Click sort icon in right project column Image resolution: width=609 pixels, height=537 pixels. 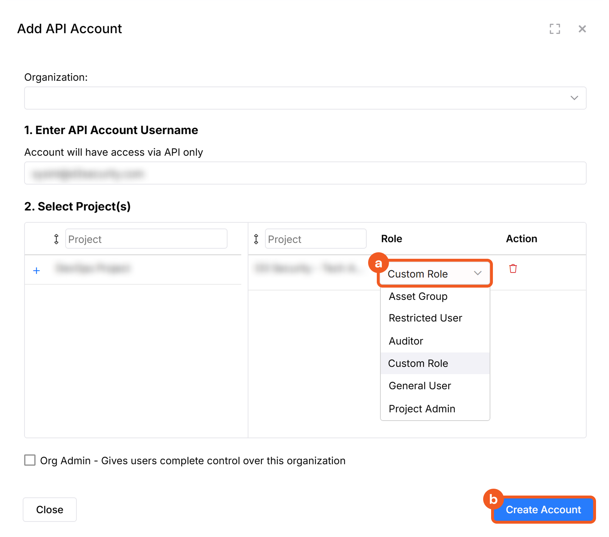(x=256, y=239)
